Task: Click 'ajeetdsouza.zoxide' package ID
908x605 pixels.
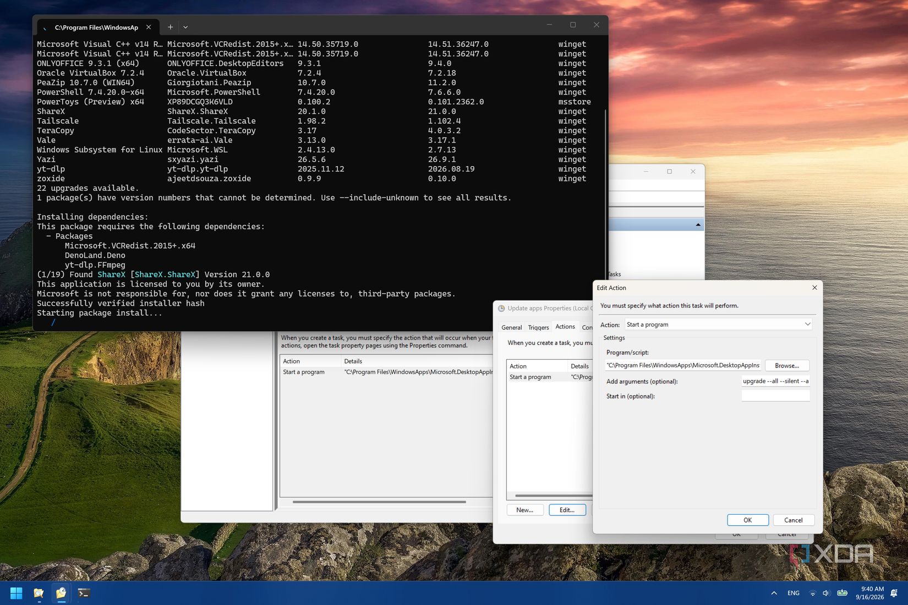Action: point(209,179)
